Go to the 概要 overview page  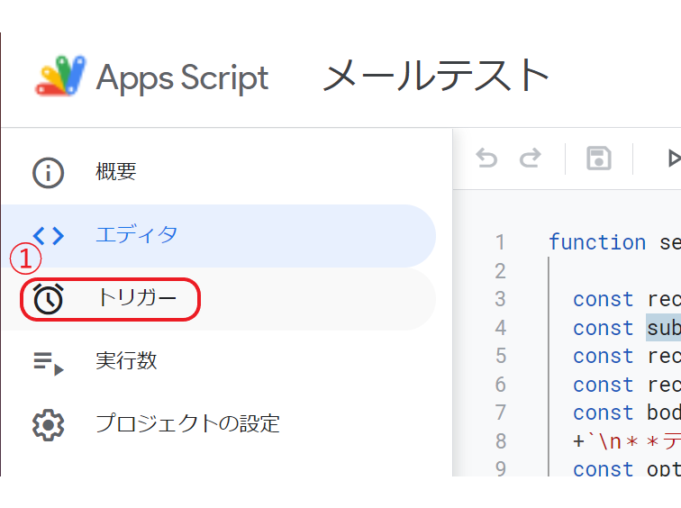116,171
